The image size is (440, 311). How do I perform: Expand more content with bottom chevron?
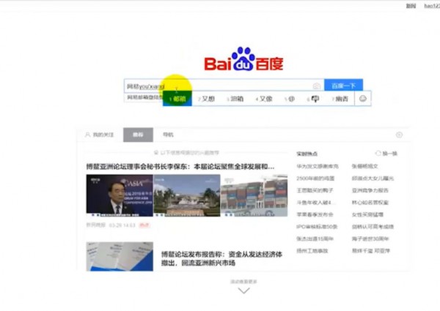pyautogui.click(x=243, y=291)
